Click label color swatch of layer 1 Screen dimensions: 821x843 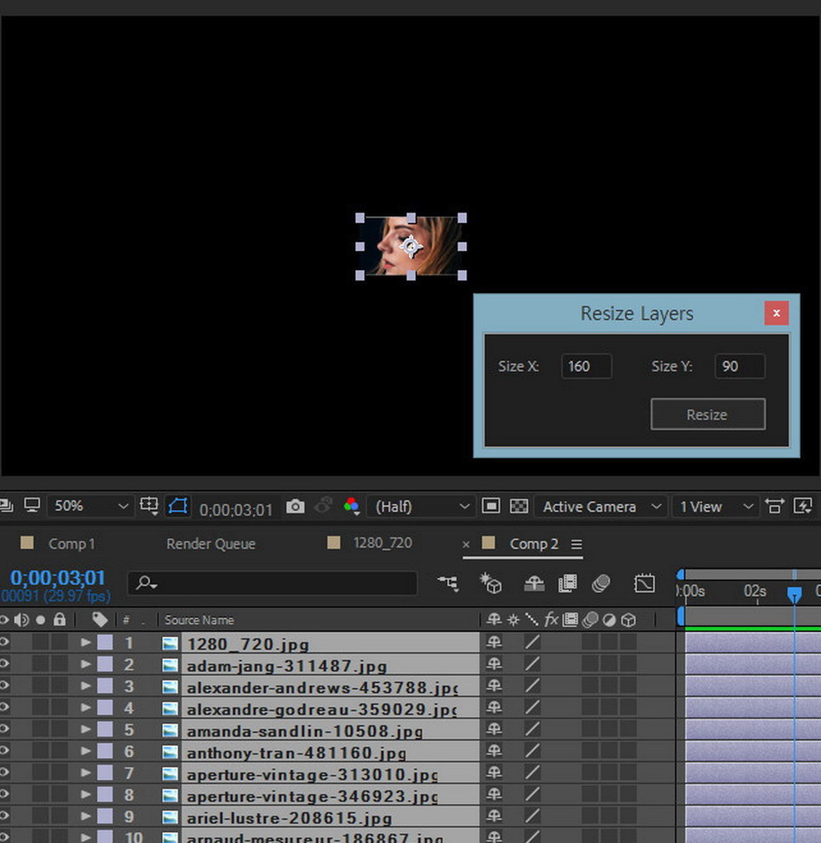[x=105, y=642]
